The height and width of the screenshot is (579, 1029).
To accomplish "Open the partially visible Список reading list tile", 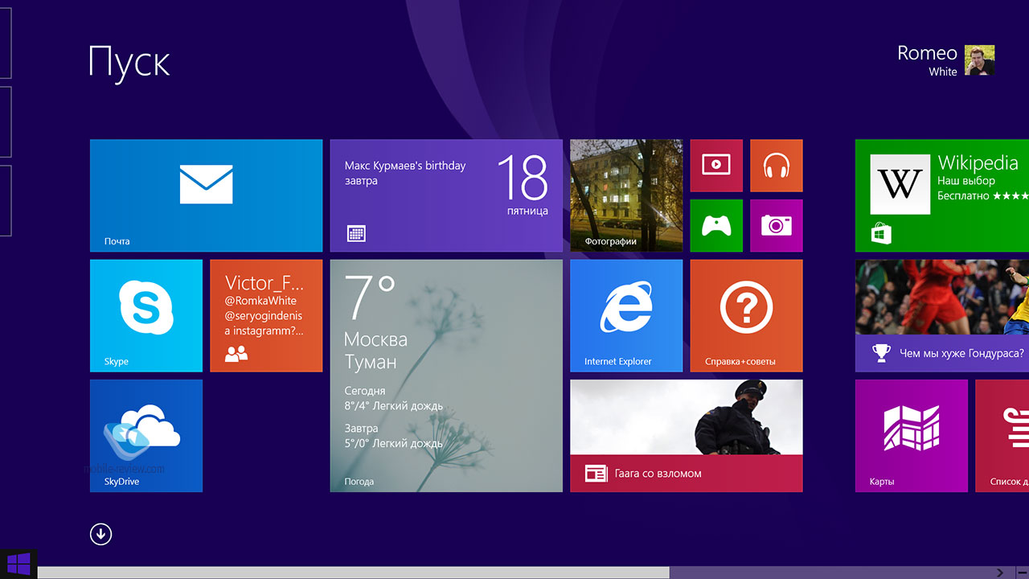I will [x=1002, y=436].
